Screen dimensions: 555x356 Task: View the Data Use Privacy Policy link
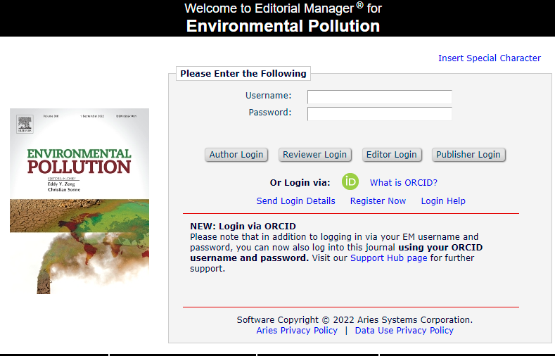(x=404, y=331)
